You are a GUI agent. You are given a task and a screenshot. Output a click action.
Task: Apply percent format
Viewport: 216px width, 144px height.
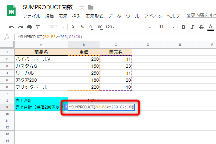[82, 27]
